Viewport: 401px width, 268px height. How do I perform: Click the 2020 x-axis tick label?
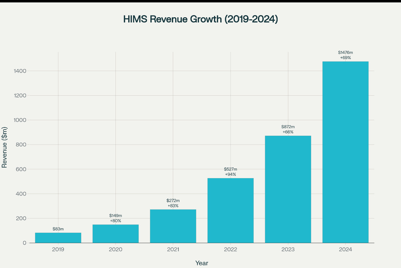point(115,249)
